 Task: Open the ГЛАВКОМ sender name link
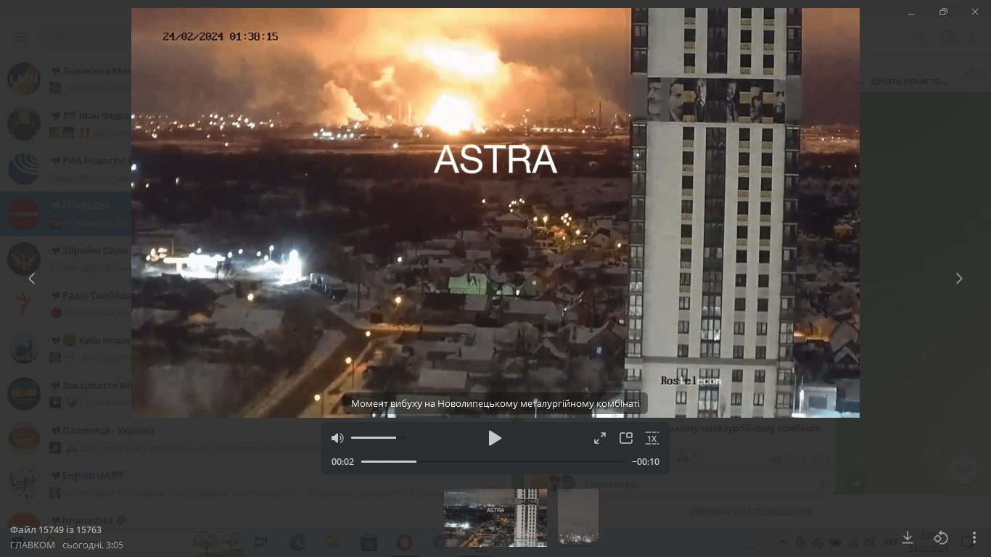pos(33,545)
